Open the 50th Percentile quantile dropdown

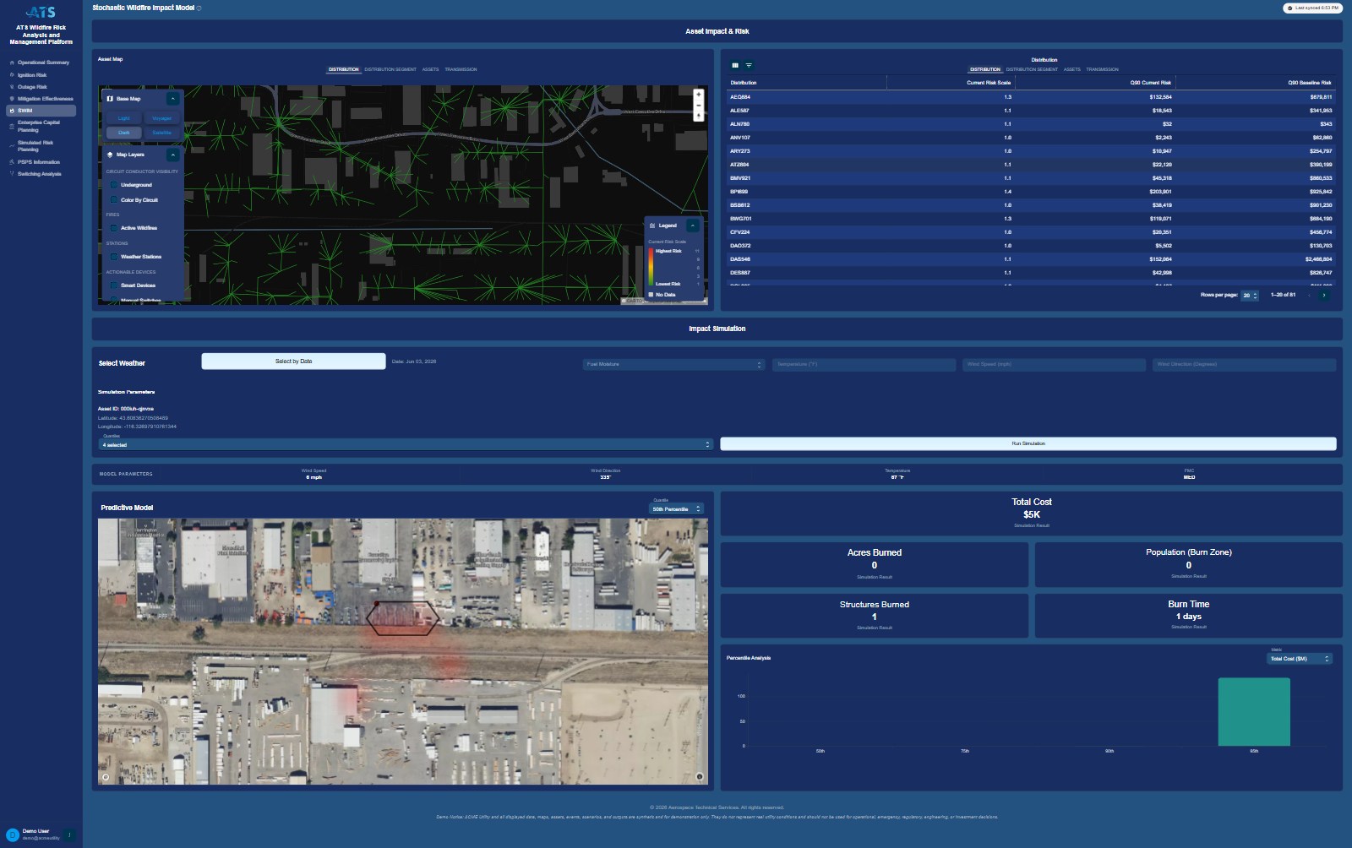point(676,509)
